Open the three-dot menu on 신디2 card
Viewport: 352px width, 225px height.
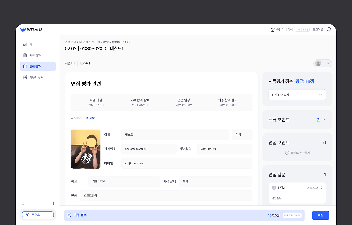click(321, 188)
